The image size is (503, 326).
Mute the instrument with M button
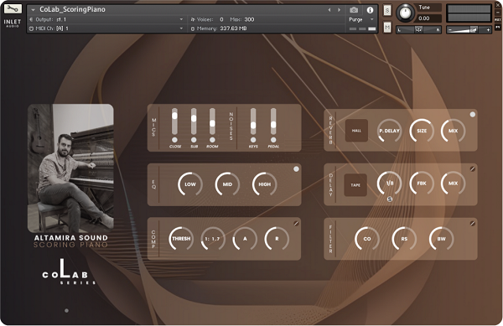click(387, 28)
